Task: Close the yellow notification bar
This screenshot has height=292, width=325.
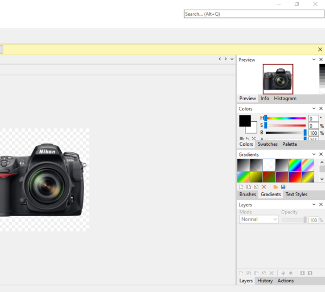Action: coord(320,49)
